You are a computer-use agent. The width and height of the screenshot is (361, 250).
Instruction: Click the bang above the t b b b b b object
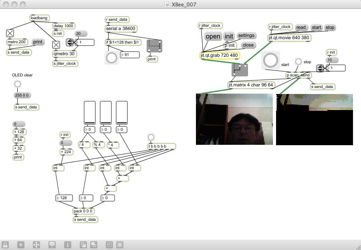point(151,137)
